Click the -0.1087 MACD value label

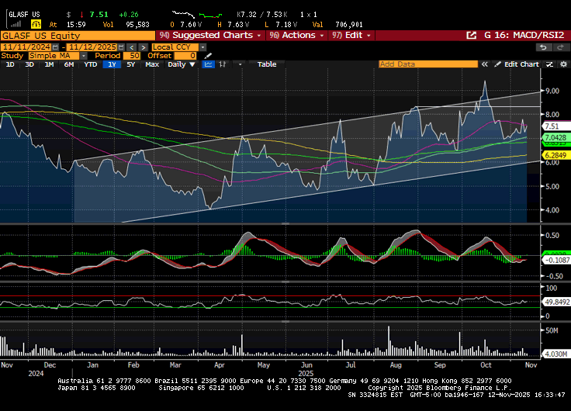tap(556, 260)
